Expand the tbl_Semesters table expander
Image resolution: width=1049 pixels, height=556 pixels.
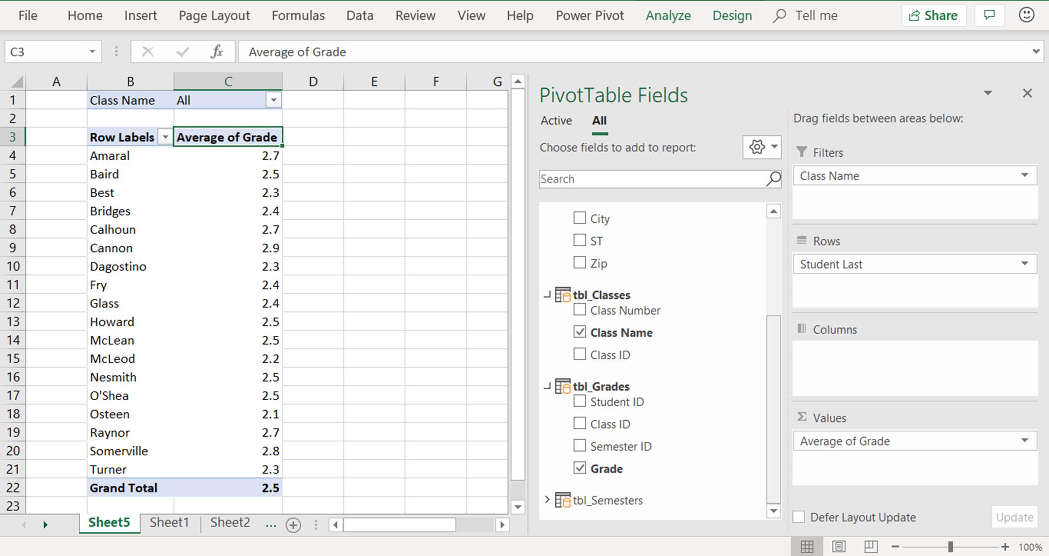tap(548, 500)
